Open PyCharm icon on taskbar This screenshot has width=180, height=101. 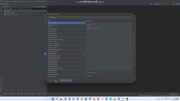[127, 99]
